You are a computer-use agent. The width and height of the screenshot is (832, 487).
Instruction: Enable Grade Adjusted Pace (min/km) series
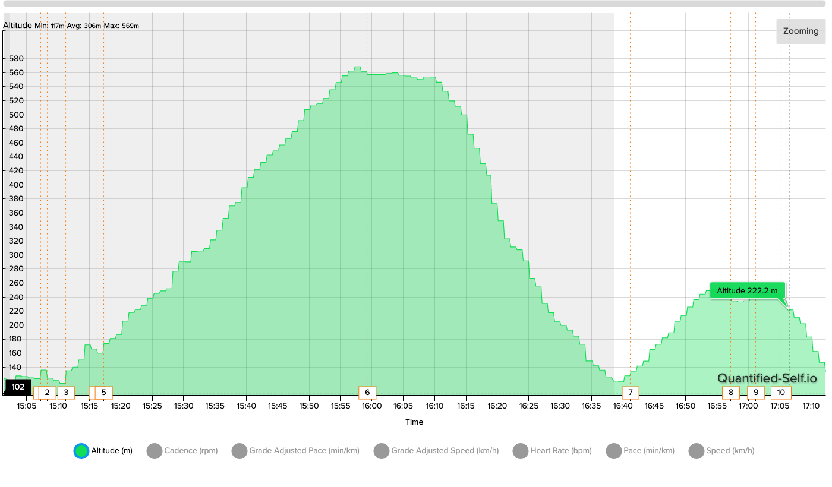click(x=296, y=451)
